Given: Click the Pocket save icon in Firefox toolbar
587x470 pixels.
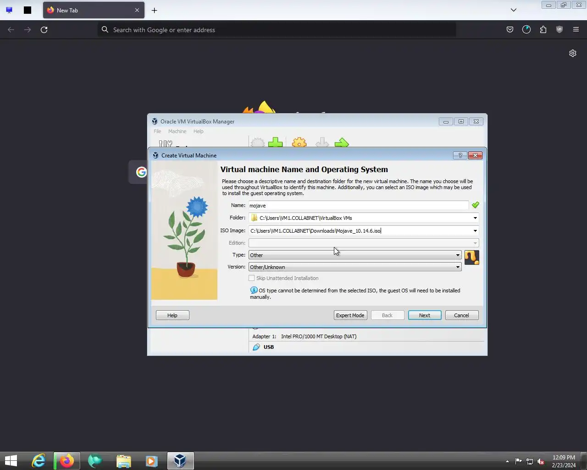Looking at the screenshot, I should (x=510, y=29).
